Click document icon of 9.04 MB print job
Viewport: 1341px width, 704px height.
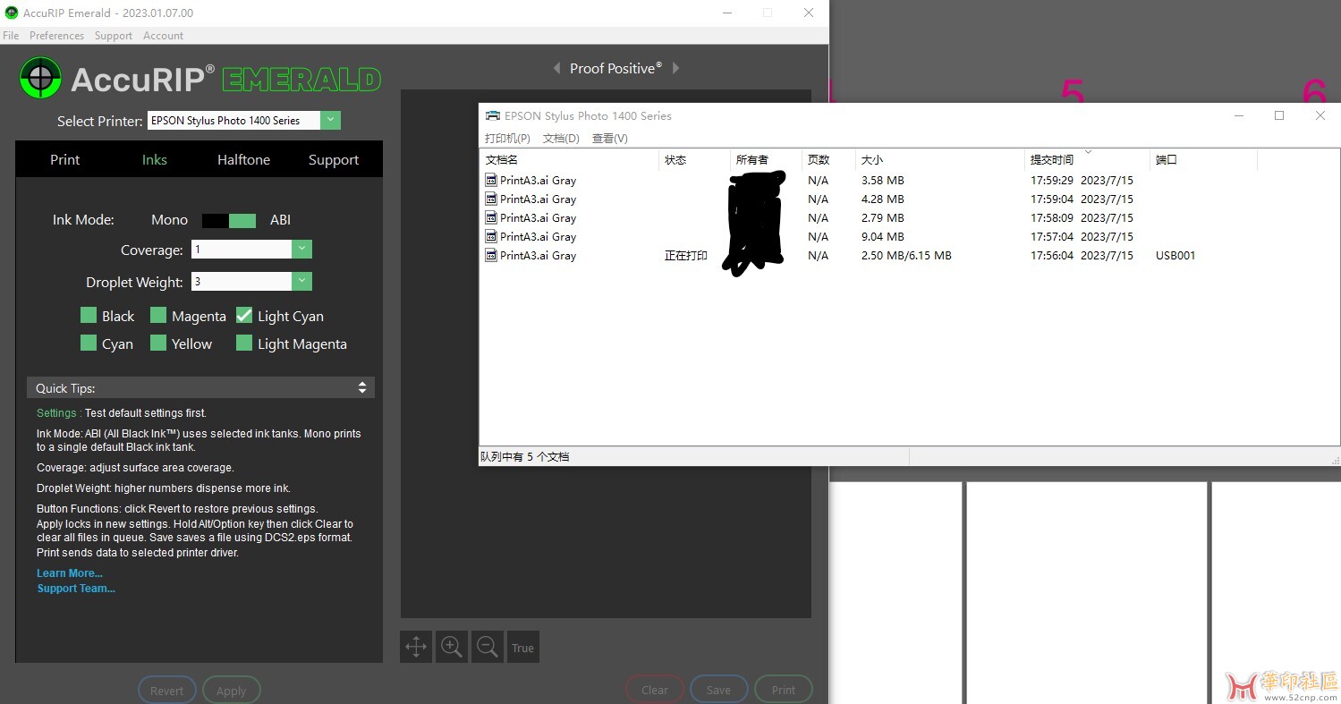491,236
